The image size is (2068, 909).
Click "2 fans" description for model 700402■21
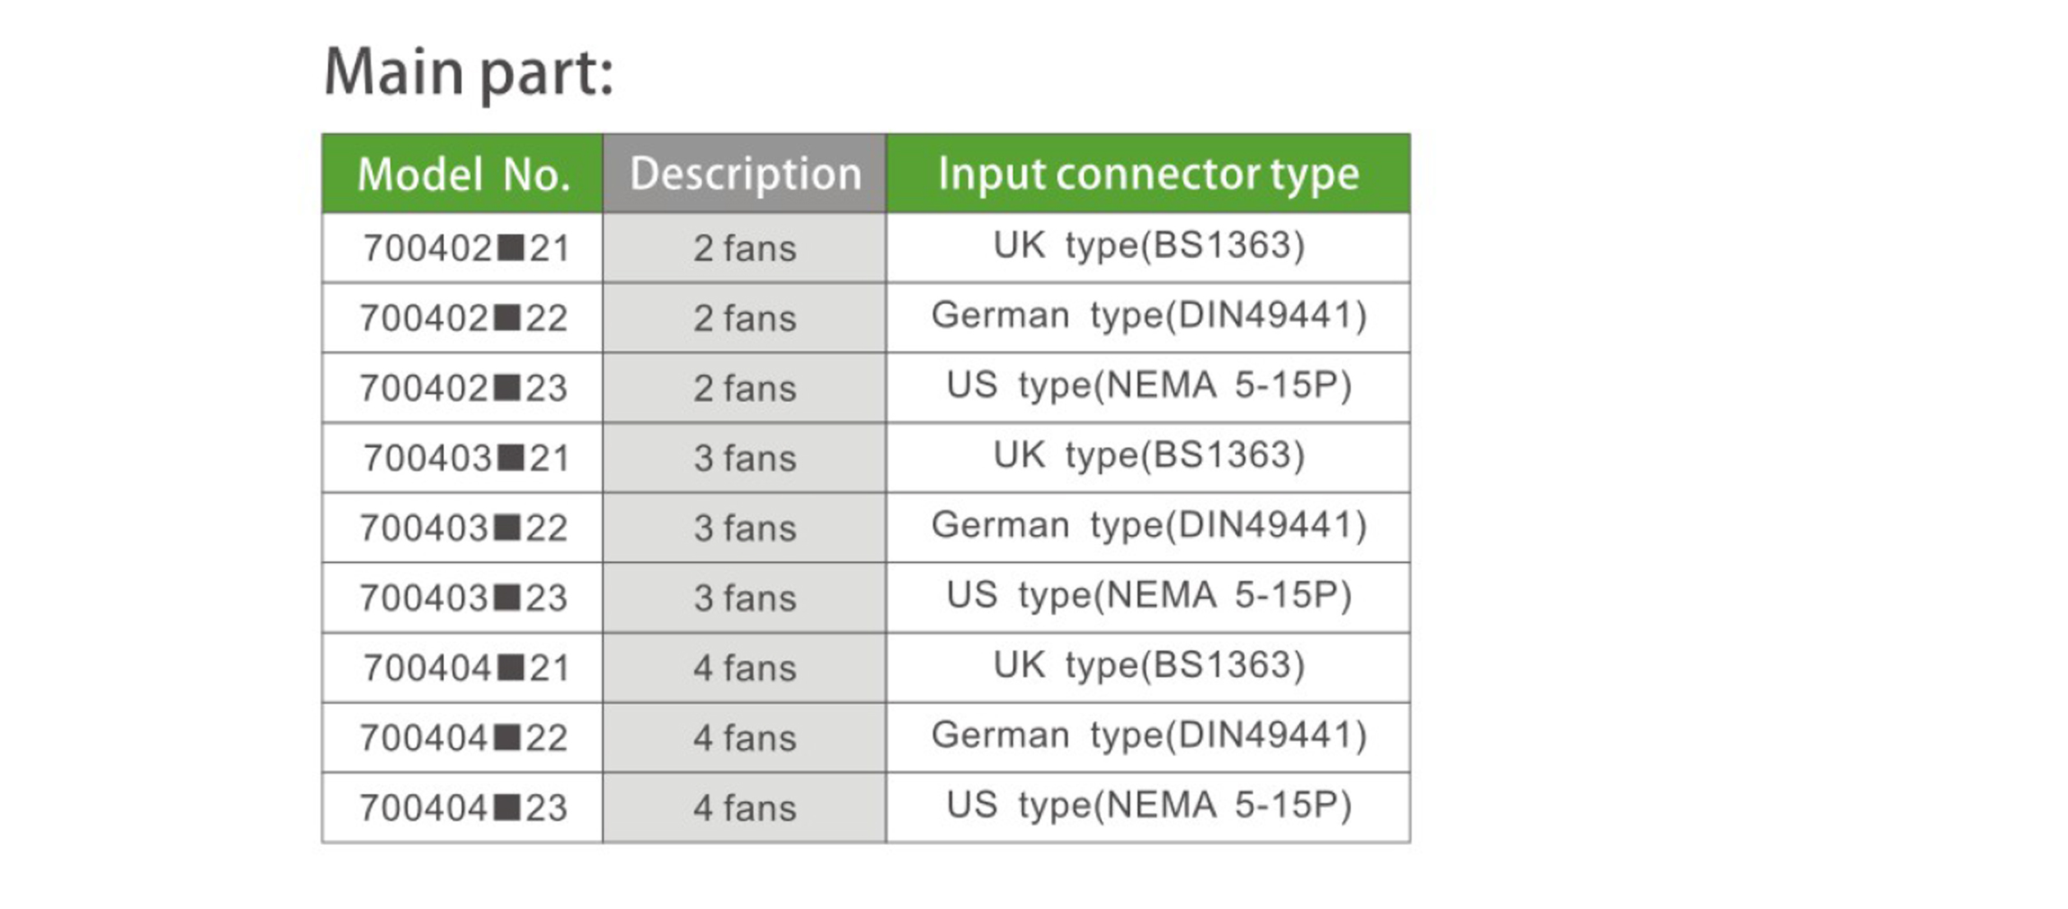point(745,248)
